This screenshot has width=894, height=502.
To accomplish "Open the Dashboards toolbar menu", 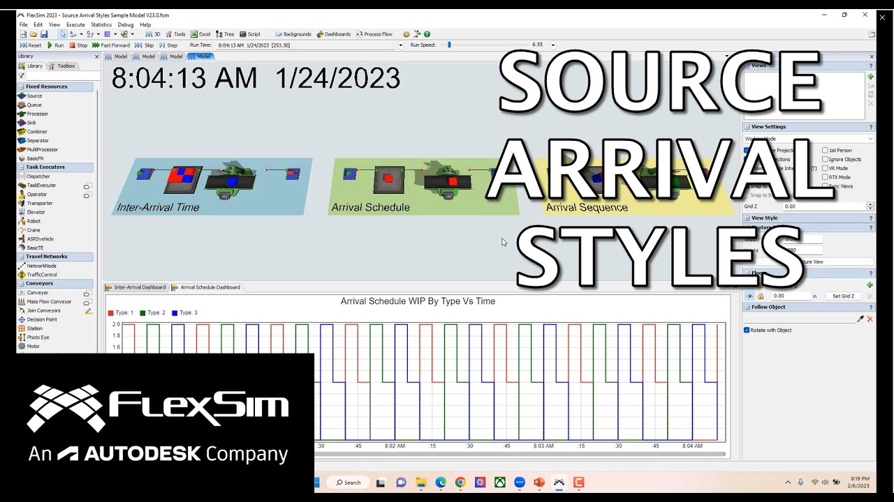I will [x=334, y=34].
